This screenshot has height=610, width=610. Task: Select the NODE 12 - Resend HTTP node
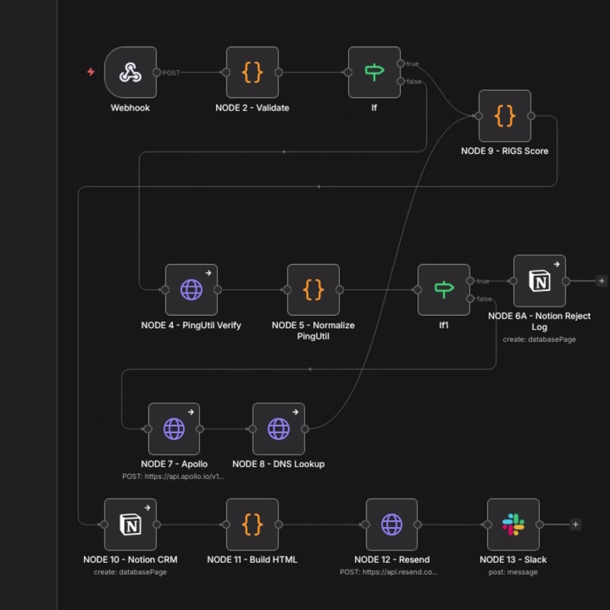pyautogui.click(x=392, y=525)
